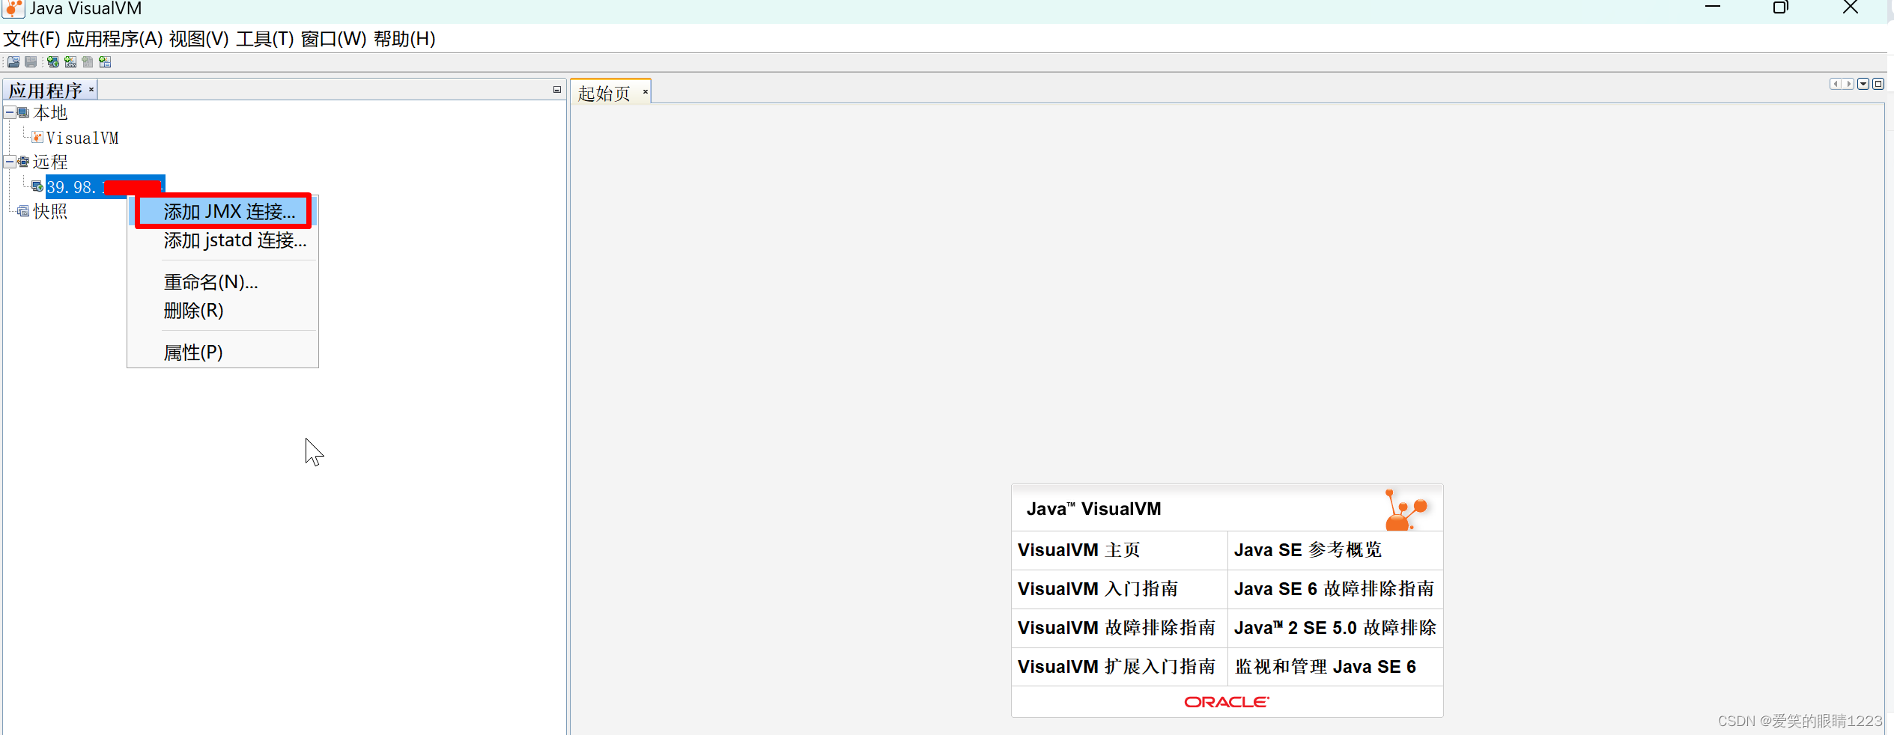Collapse the 远程 tree node
Viewport: 1894px width, 735px height.
click(10, 162)
